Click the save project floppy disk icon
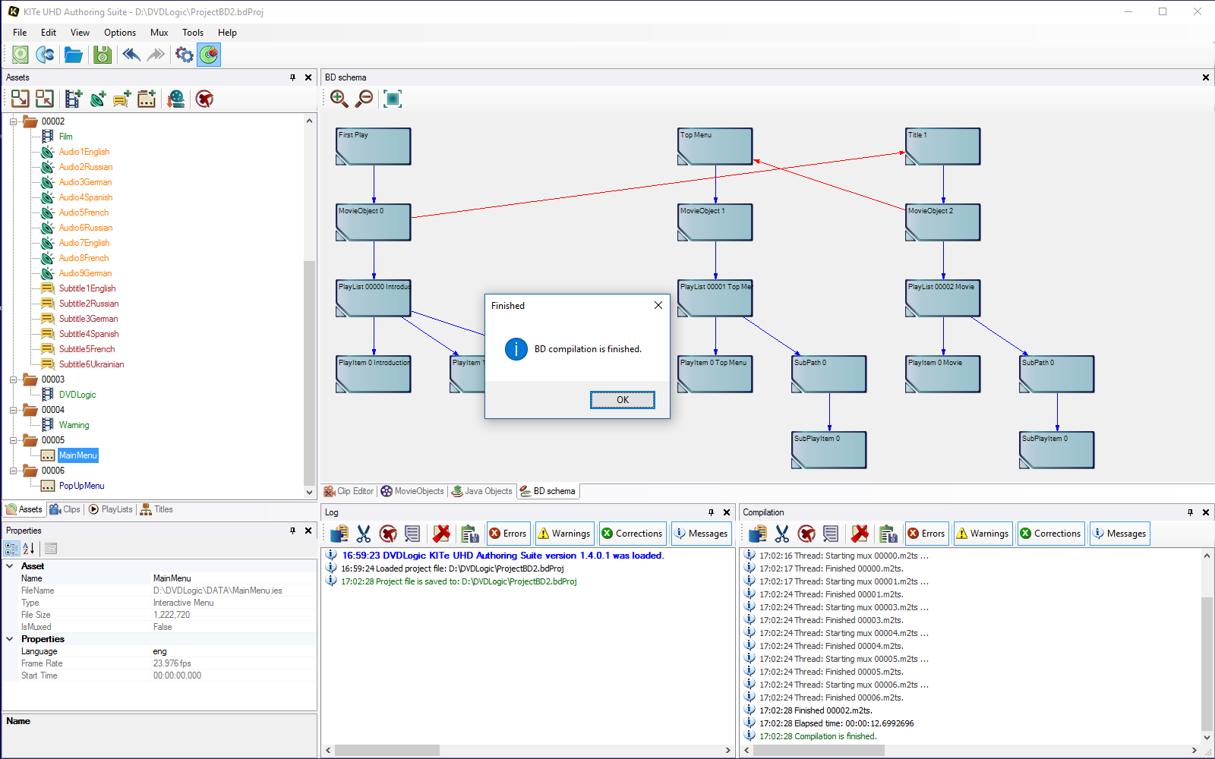This screenshot has height=759, width=1215. [102, 55]
